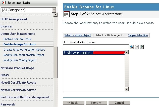Click the sidebar scrollbar thumb

[x=56, y=62]
